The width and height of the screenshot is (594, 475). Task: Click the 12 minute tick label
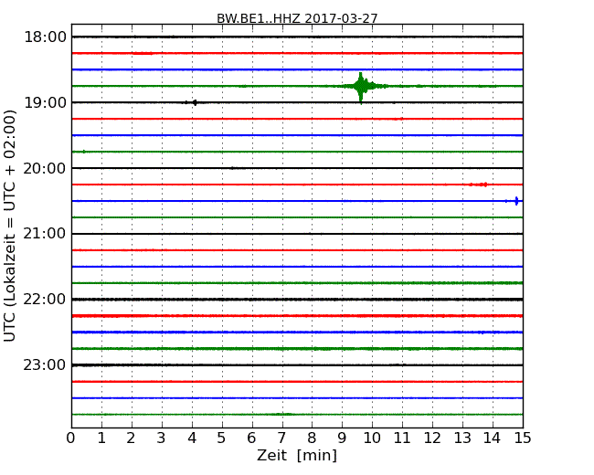432,438
